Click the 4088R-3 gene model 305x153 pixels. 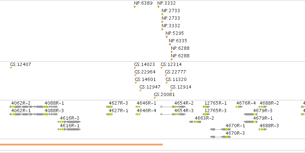pos(45,114)
